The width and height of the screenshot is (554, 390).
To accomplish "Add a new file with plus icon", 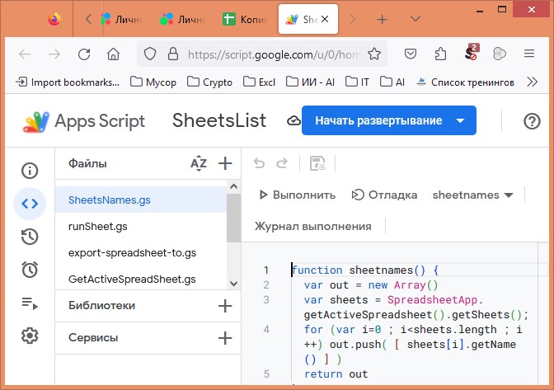I will pos(225,163).
